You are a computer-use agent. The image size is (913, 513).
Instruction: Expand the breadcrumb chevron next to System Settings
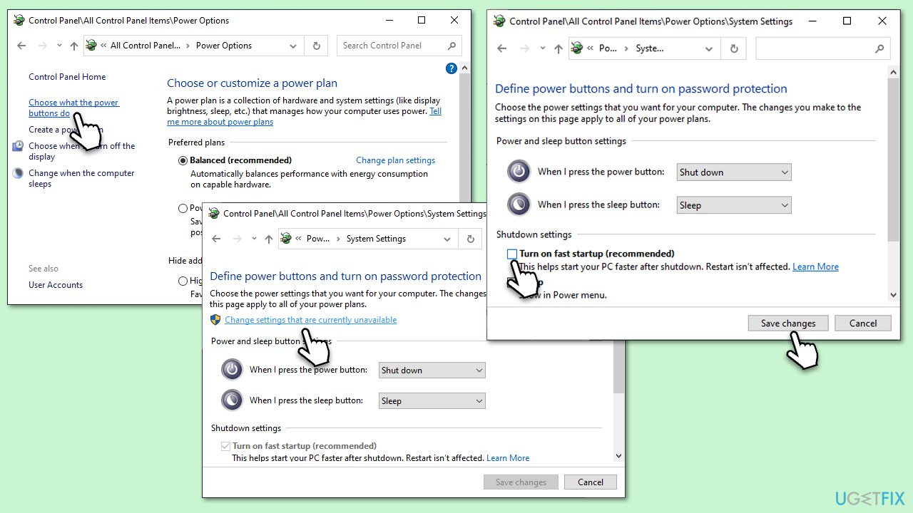point(447,239)
